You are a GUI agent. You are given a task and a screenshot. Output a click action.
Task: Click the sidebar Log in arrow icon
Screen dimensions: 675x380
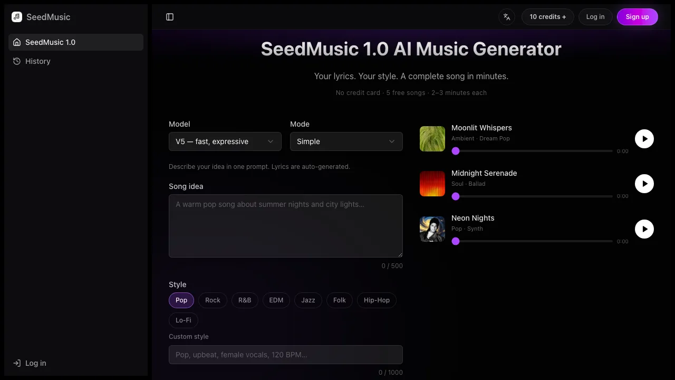(x=17, y=363)
